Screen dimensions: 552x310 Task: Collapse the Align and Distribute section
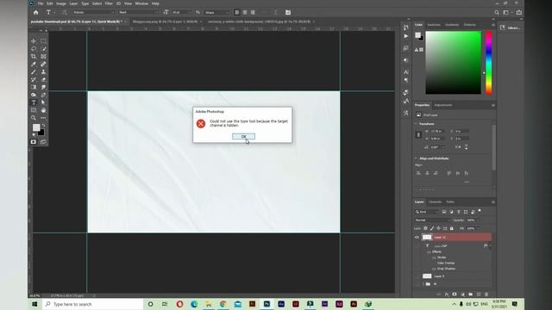(x=416, y=158)
